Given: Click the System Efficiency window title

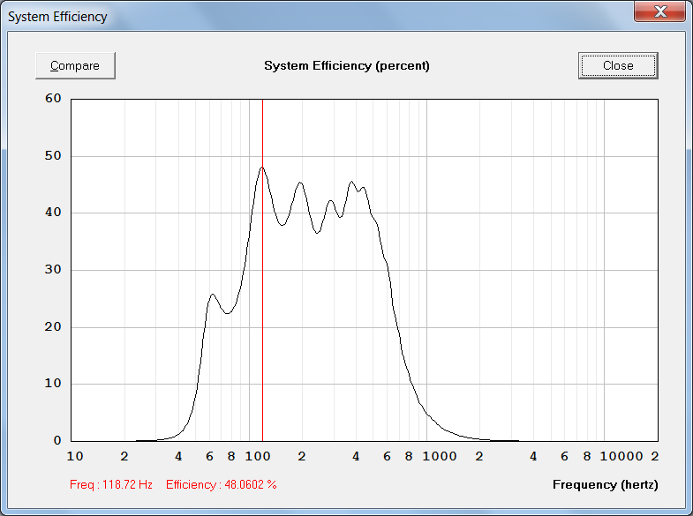Looking at the screenshot, I should pos(57,17).
